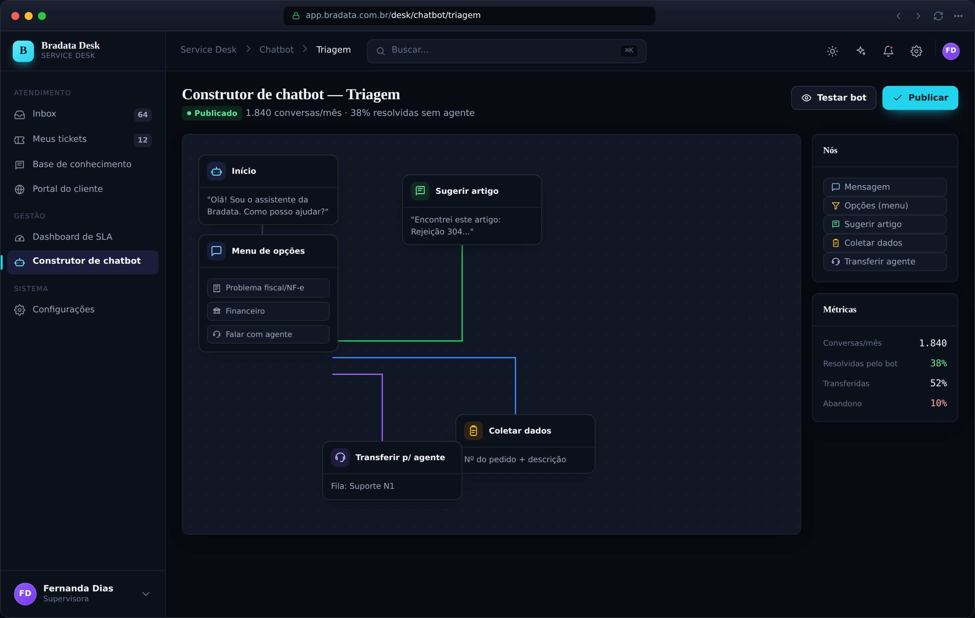Click the Coletar dados node title
The height and width of the screenshot is (618, 975).
520,431
